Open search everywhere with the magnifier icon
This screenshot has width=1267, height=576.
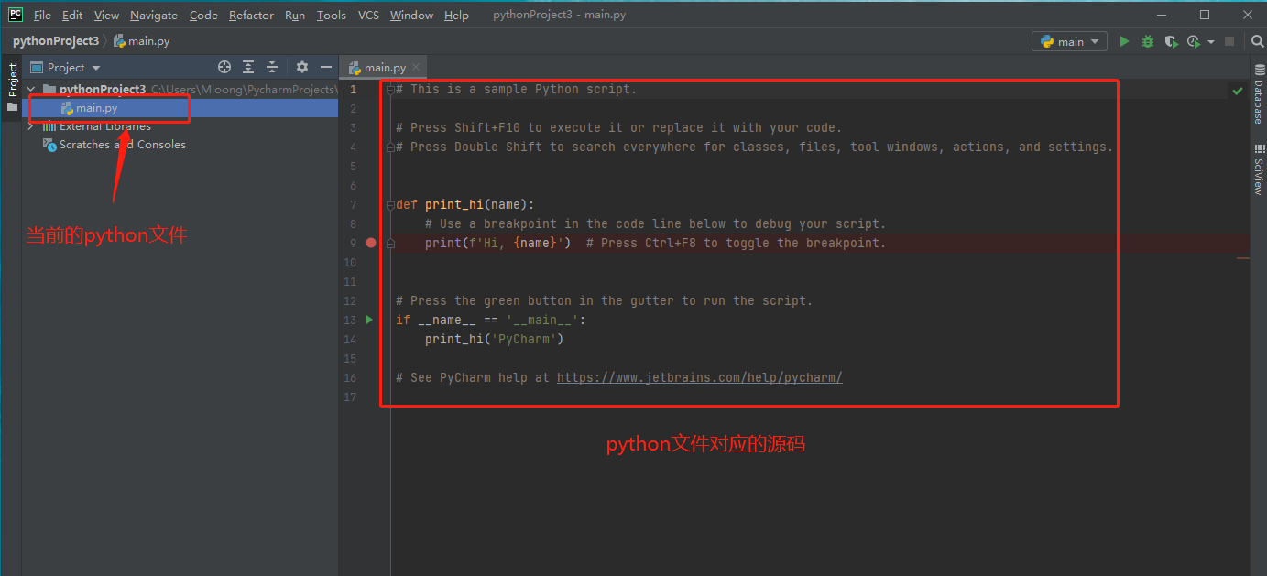pos(1256,41)
